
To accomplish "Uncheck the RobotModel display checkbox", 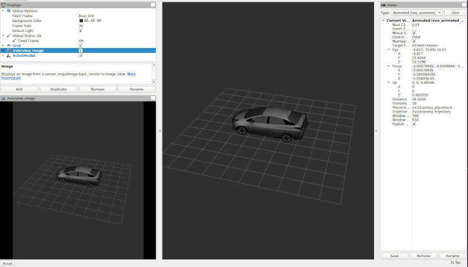I will [81, 55].
